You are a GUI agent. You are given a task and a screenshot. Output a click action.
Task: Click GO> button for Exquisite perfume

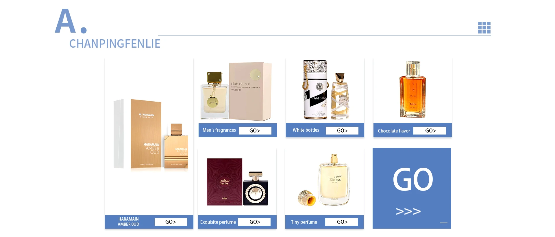(254, 222)
